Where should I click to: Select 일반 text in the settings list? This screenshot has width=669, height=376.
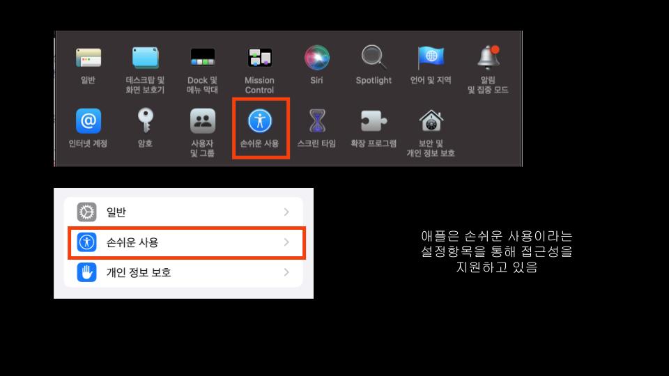116,212
